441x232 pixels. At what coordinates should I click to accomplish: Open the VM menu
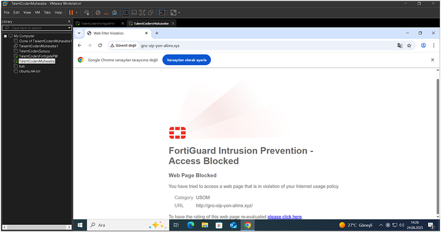click(x=37, y=12)
